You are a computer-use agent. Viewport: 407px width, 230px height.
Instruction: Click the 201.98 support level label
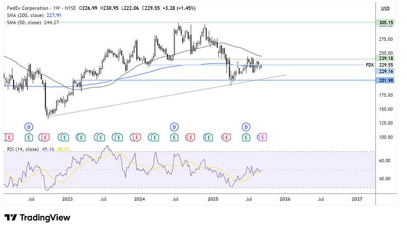pos(386,80)
